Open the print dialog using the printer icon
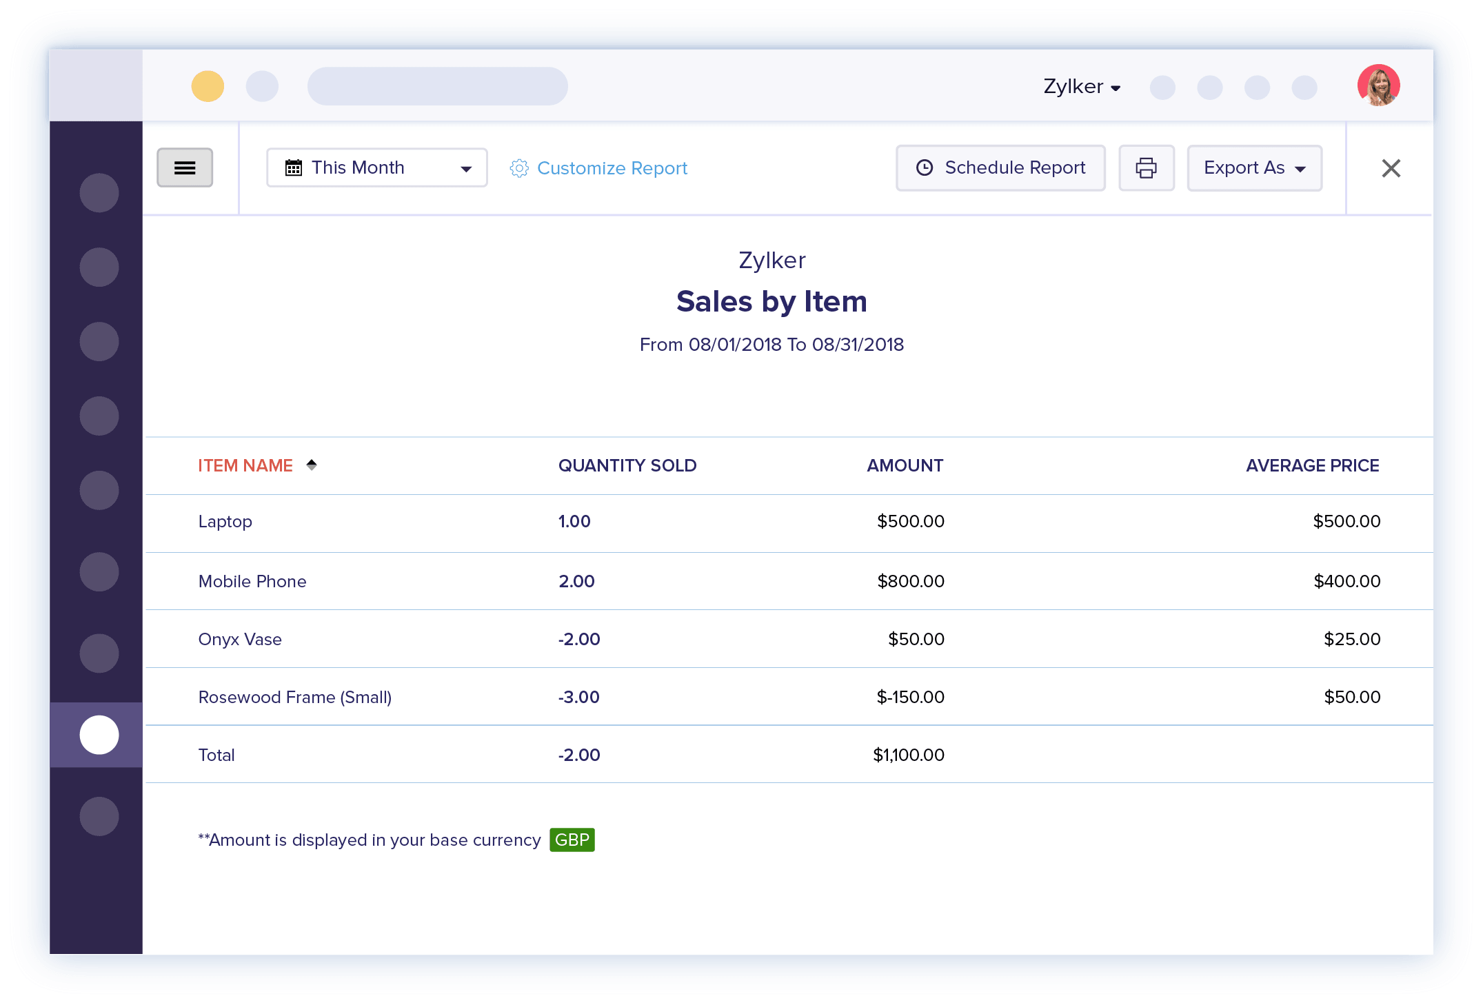The height and width of the screenshot is (1005, 1483). click(x=1146, y=167)
